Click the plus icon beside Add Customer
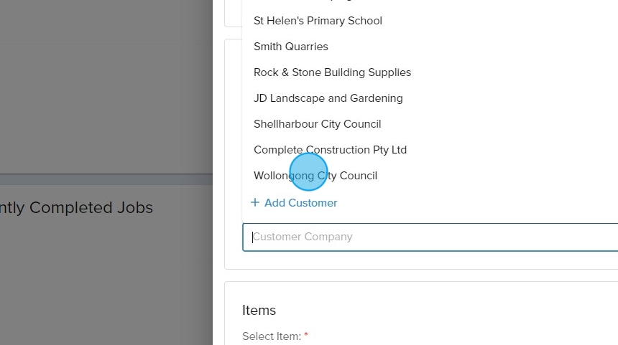This screenshot has height=345, width=618. tap(255, 203)
